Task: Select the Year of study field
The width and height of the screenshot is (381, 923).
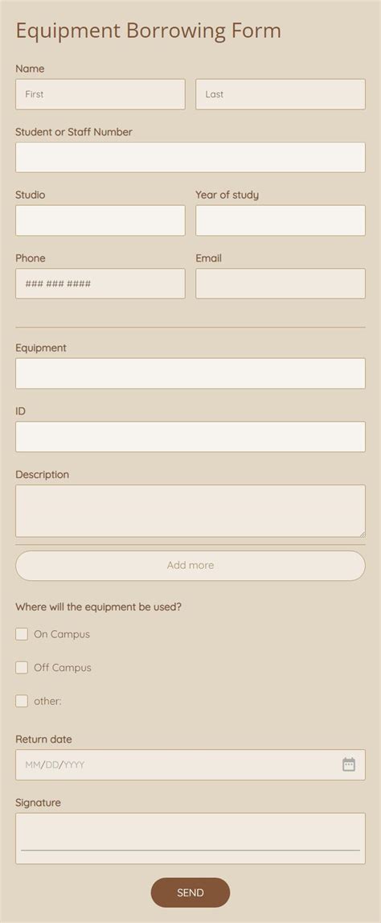Action: pos(281,220)
